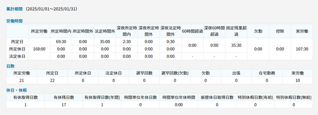Select the 21 所定労働 days value
The height and width of the screenshot is (115, 318).
click(x=22, y=80)
